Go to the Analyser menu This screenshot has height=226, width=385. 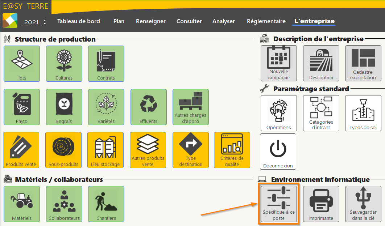pyautogui.click(x=224, y=21)
